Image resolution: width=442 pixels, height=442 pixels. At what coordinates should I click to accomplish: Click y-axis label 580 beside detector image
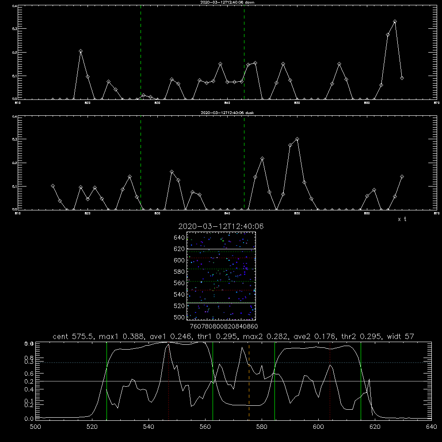pyautogui.click(x=179, y=271)
